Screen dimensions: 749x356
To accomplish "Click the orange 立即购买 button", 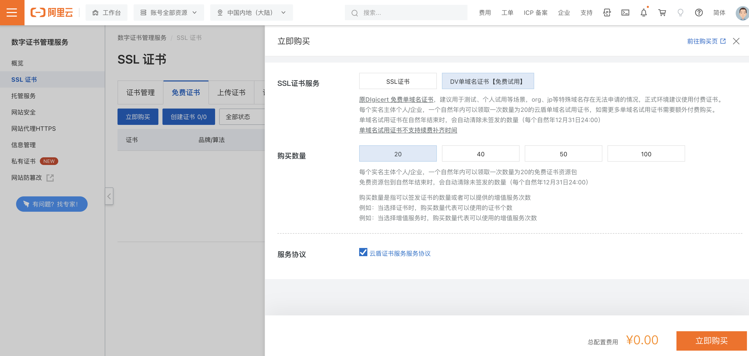I will point(711,340).
